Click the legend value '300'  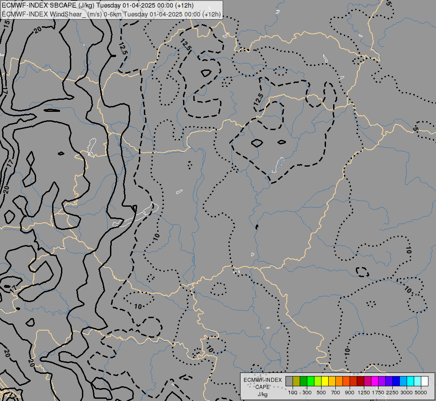coord(307,393)
